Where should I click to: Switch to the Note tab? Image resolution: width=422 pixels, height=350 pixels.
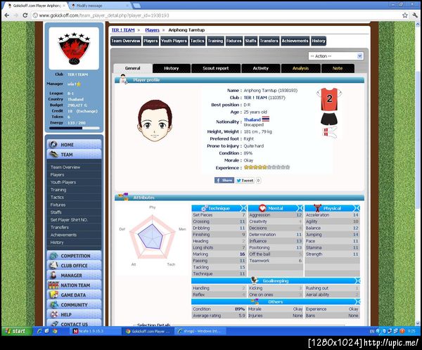click(x=338, y=68)
